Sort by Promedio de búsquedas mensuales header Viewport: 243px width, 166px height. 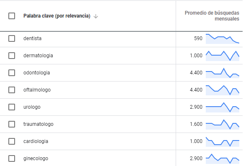coord(212,16)
